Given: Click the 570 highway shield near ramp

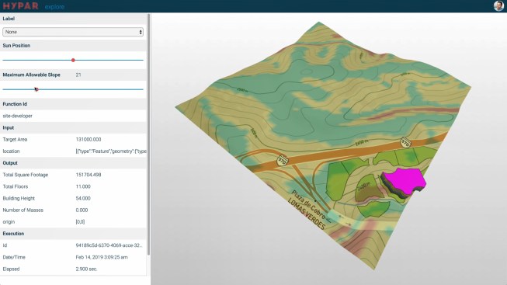Looking at the screenshot, I should point(283,160).
